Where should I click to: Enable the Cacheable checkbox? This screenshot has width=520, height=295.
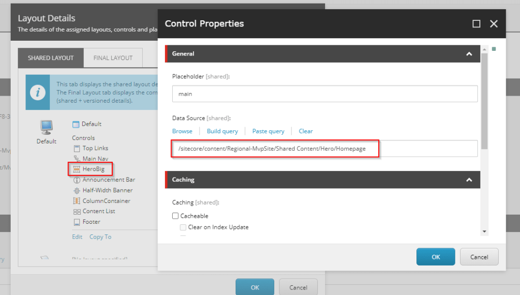pos(176,216)
